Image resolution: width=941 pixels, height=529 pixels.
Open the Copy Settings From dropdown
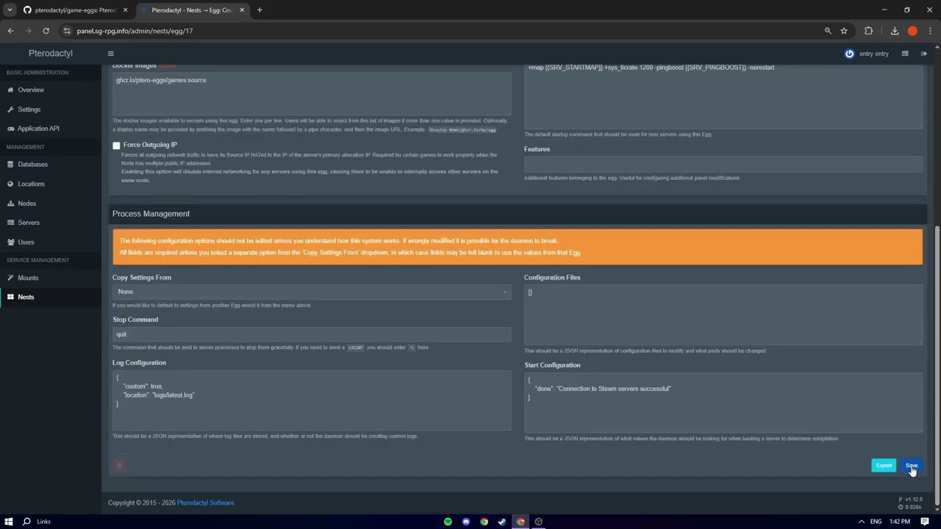click(312, 292)
